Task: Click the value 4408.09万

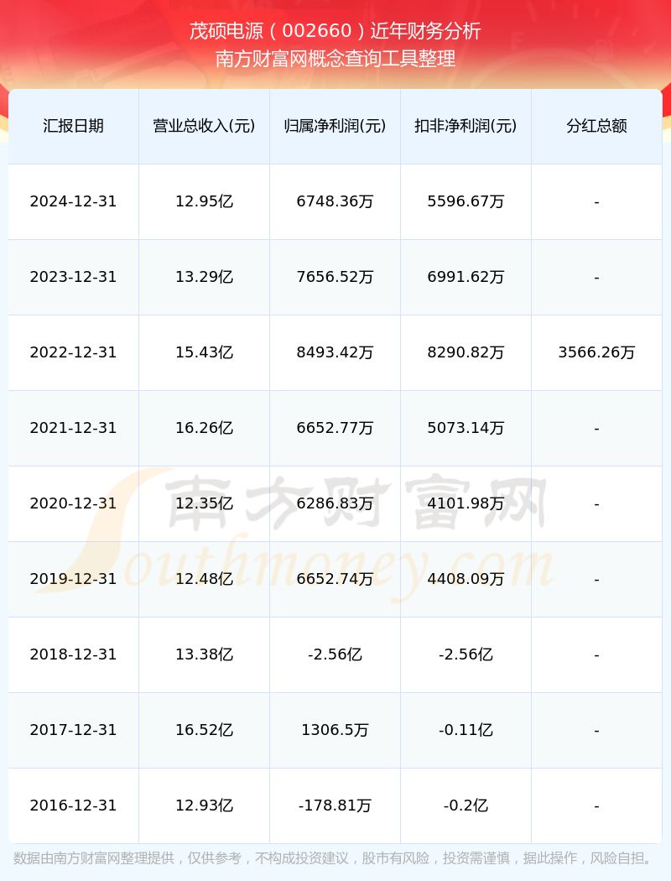Action: [x=466, y=579]
